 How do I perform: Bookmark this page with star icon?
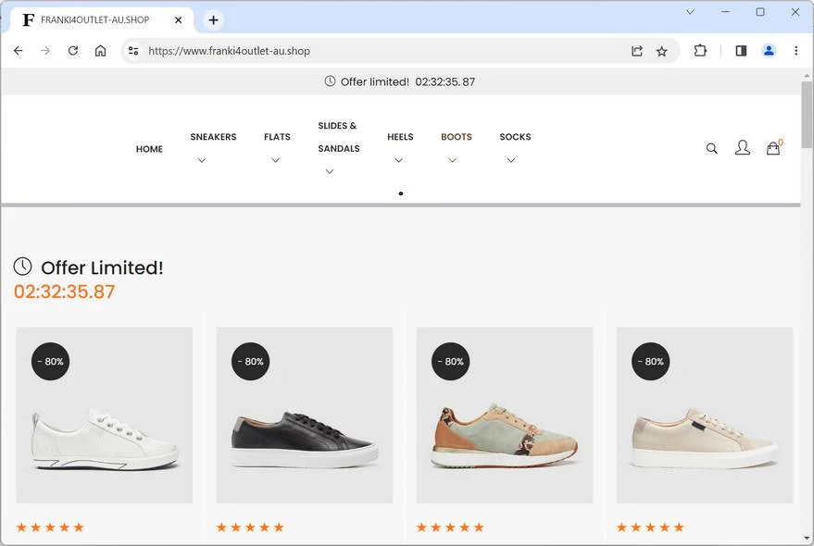pyautogui.click(x=662, y=51)
